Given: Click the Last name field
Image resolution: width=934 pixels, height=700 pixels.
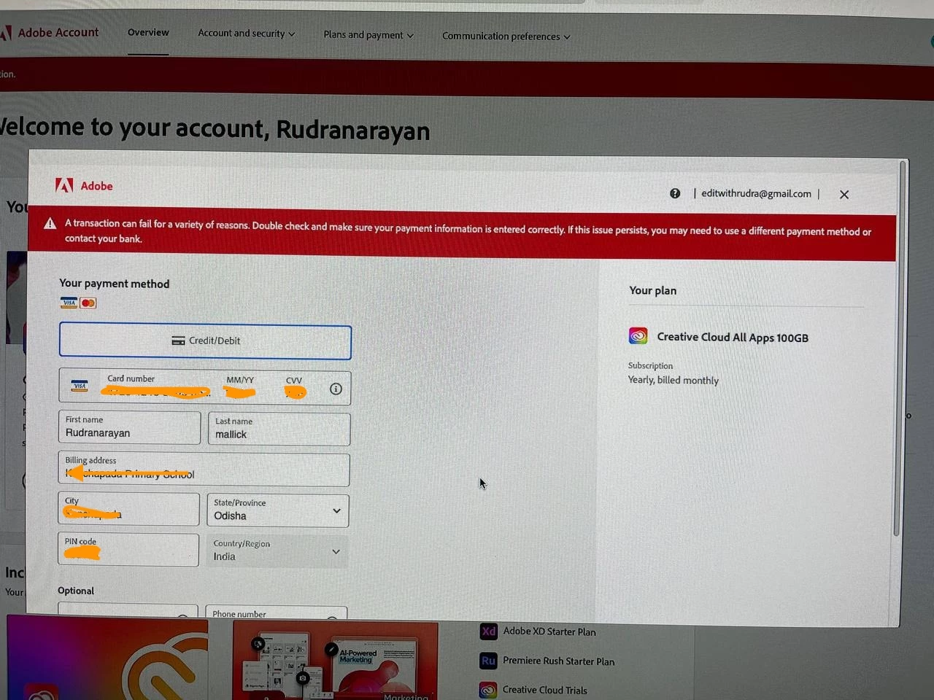Looking at the screenshot, I should click(x=279, y=429).
